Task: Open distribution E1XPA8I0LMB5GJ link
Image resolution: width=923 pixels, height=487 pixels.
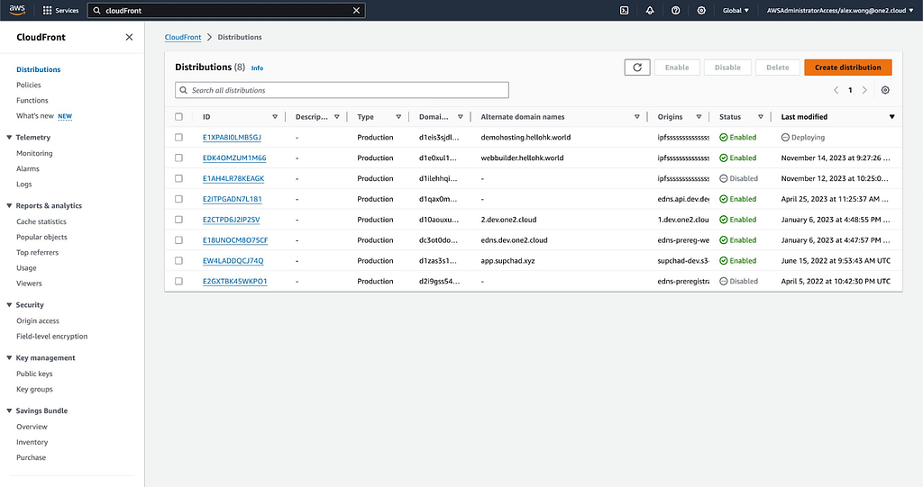Action: tap(232, 137)
